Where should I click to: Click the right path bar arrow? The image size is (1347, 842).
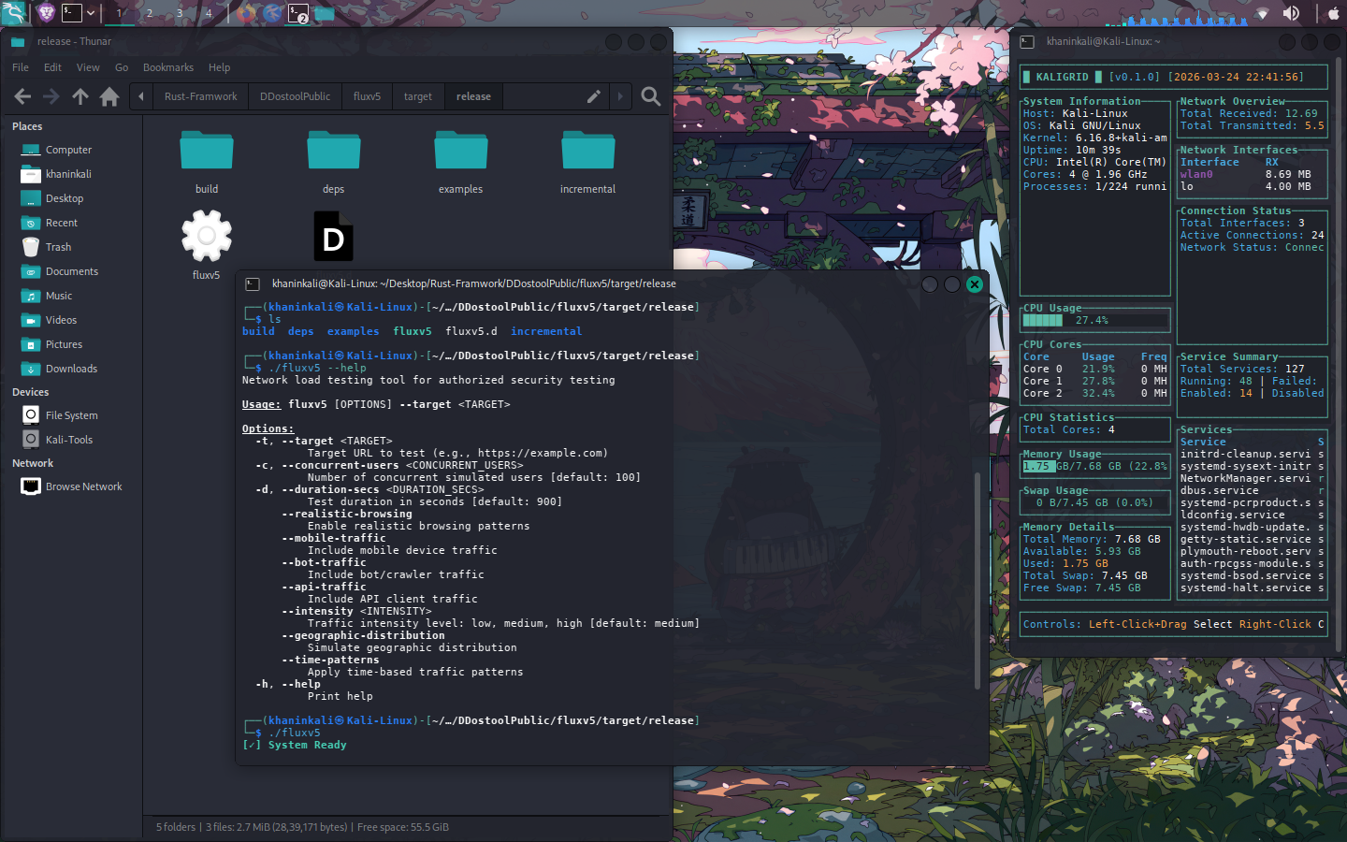pos(620,96)
